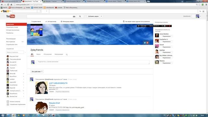Click the YouTube logo
The image size is (208, 117).
tap(11, 16)
